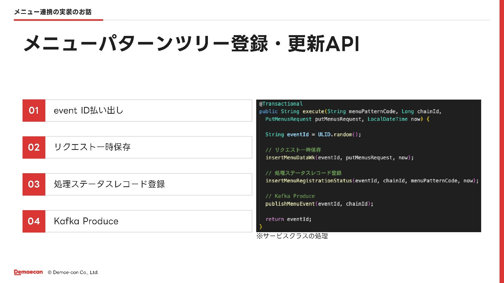This screenshot has height=283, width=504.
Task: Click the publishMenuEvent(eventId, chainId) line
Action: tap(319, 204)
